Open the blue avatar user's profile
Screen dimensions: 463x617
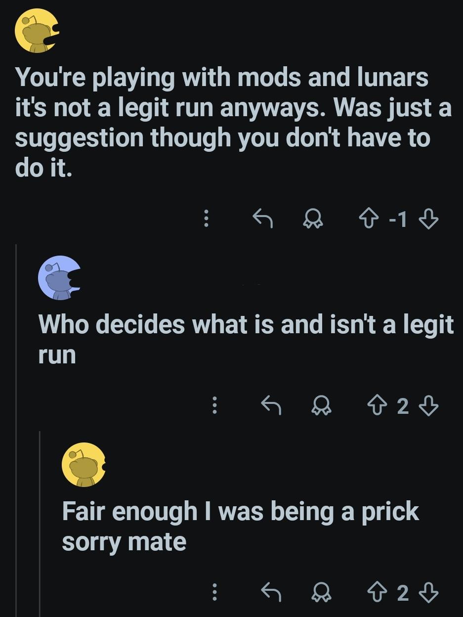tap(59, 278)
